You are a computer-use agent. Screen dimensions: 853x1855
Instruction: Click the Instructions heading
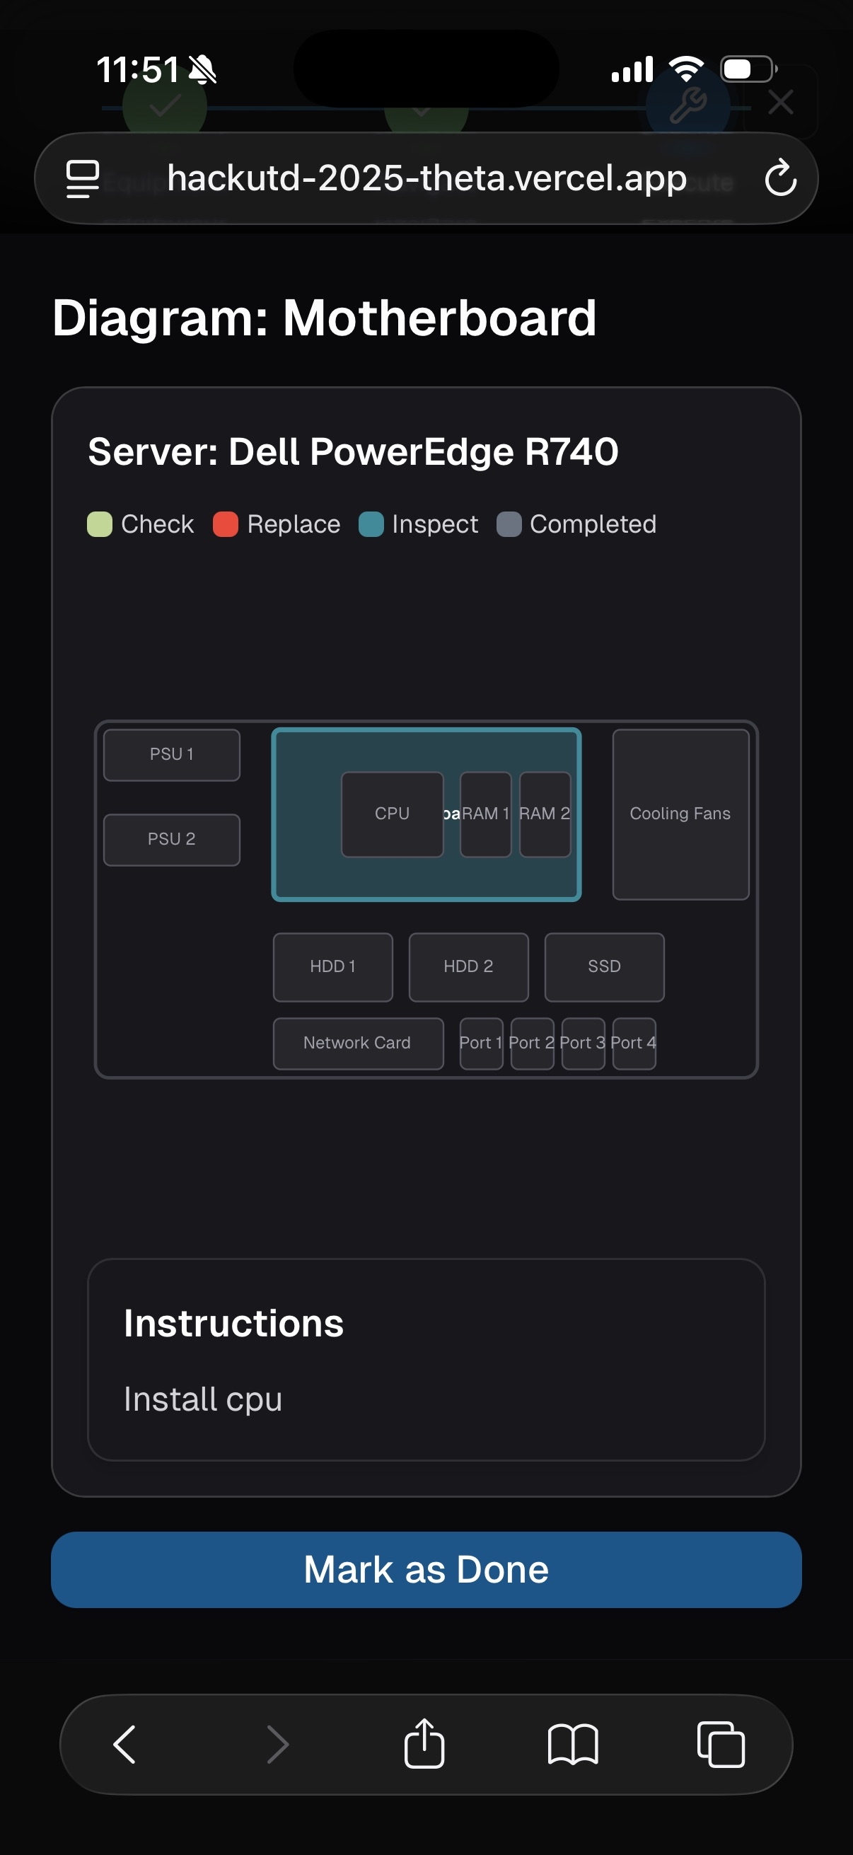click(x=233, y=1324)
